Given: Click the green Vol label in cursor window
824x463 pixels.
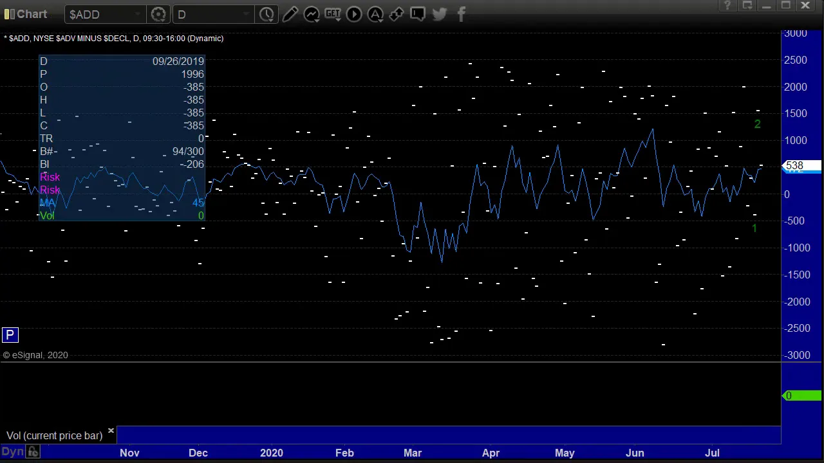Looking at the screenshot, I should (47, 215).
